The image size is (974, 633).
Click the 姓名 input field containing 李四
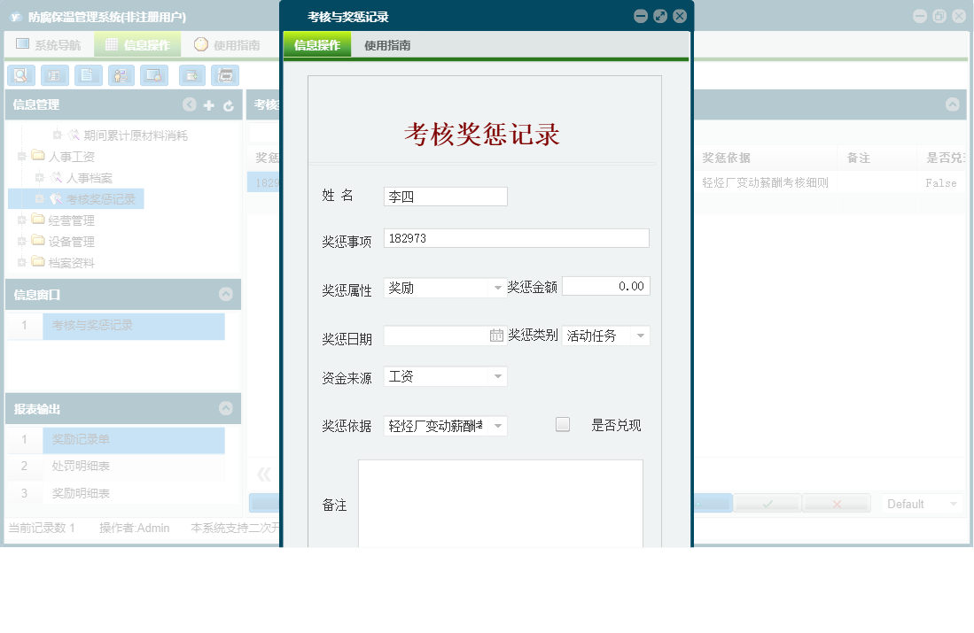(443, 196)
